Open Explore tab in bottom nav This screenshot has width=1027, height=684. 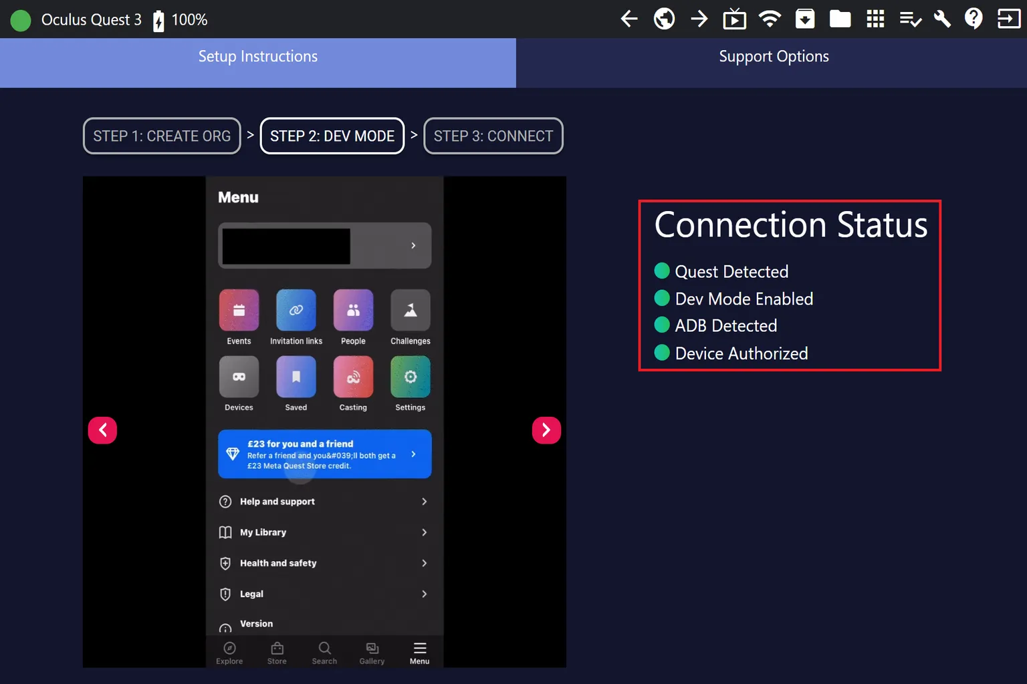(x=229, y=653)
